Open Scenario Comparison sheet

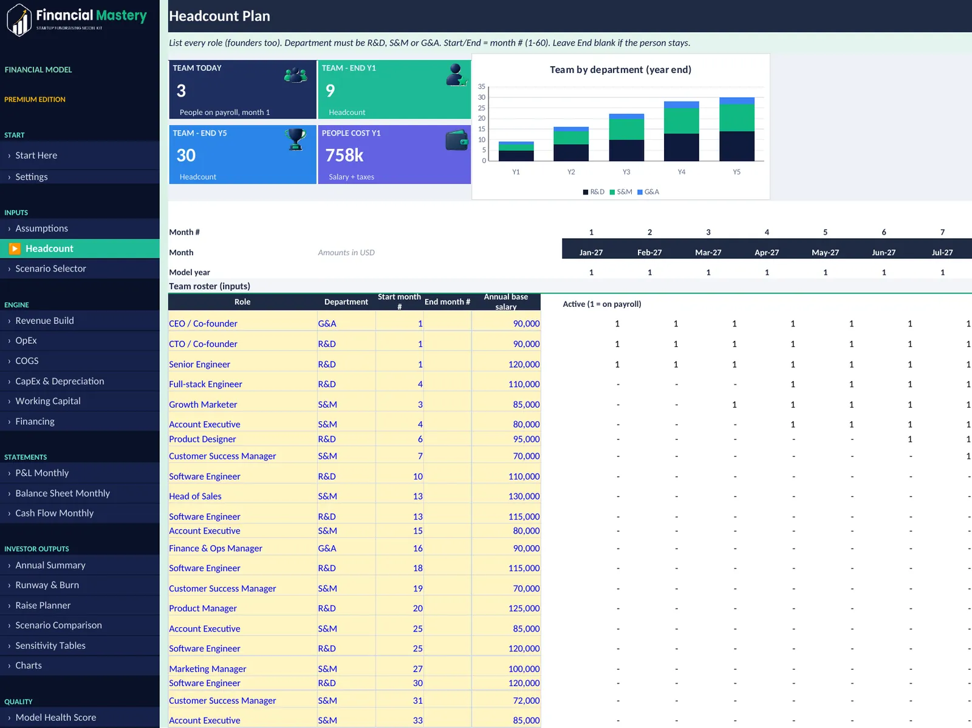click(80, 625)
